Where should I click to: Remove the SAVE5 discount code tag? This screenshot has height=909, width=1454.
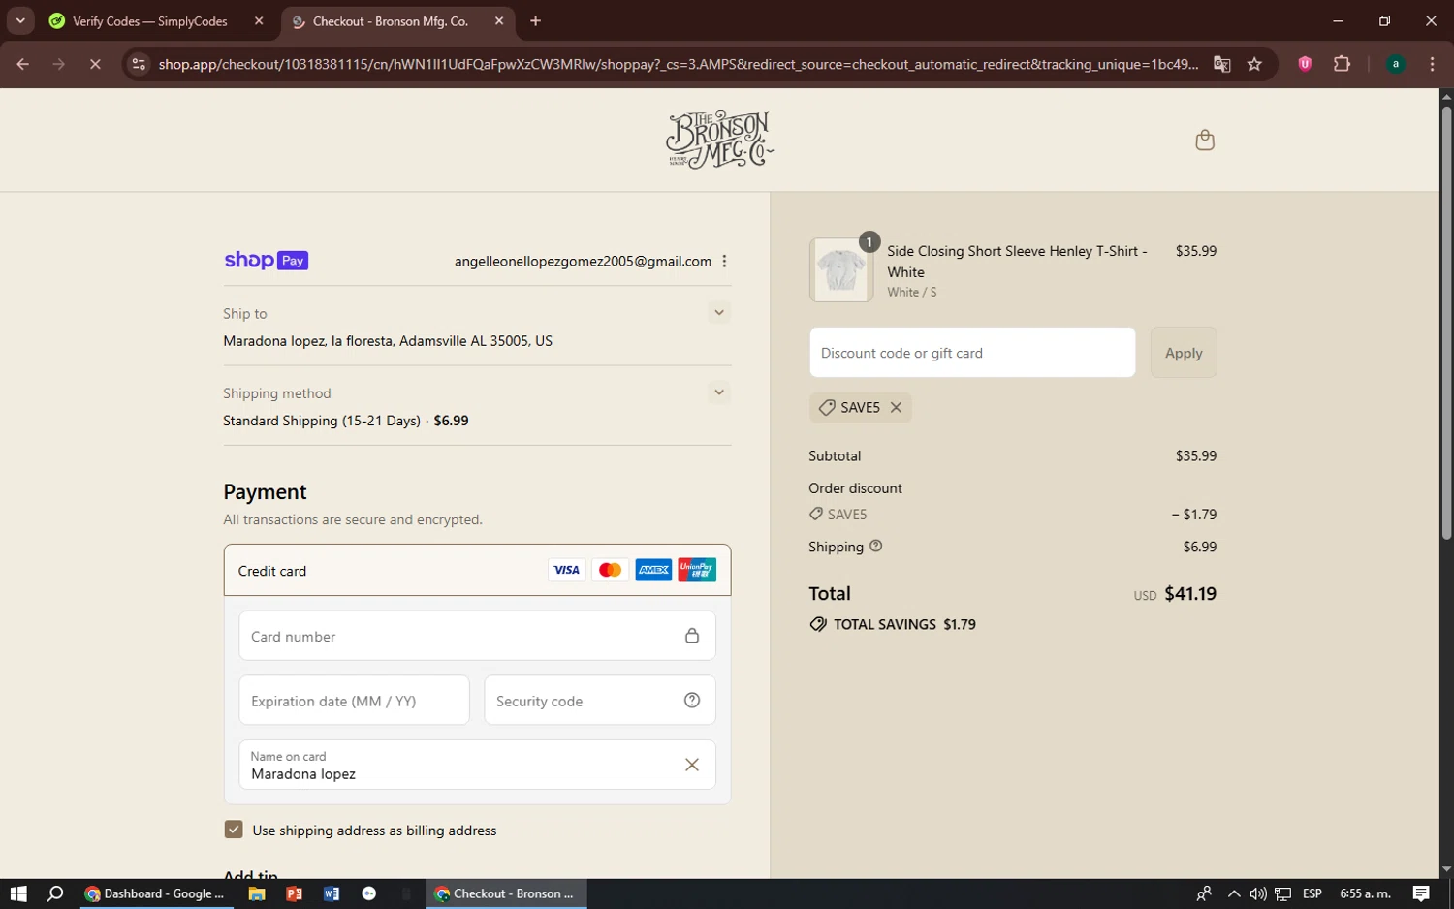pos(897,407)
